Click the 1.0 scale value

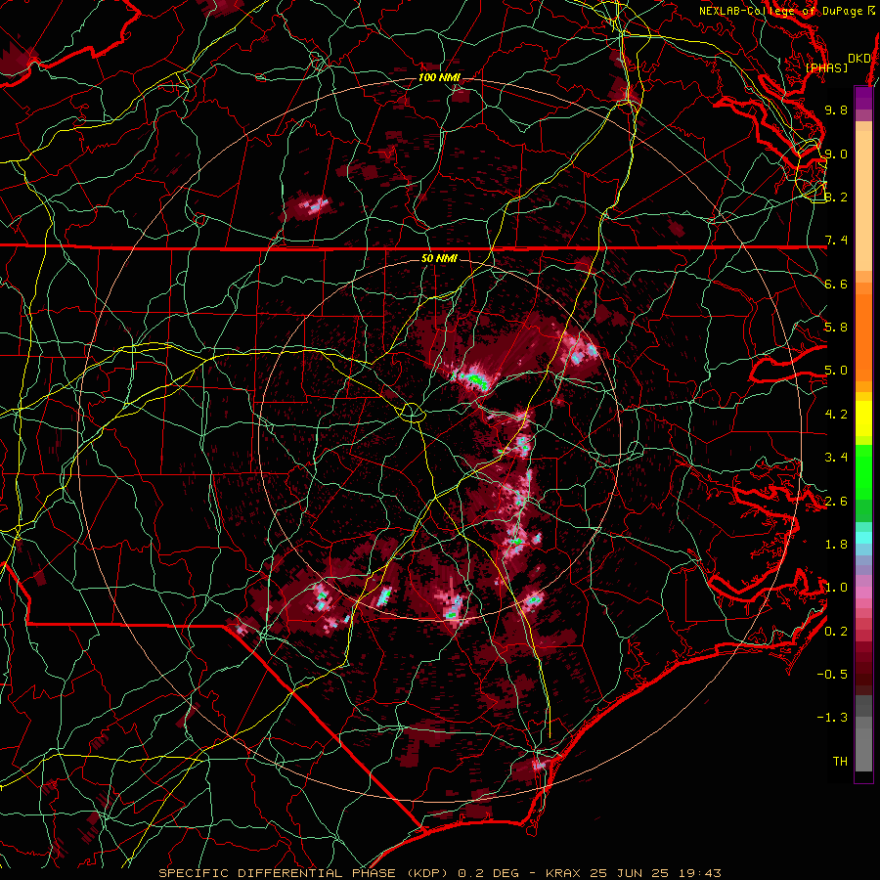[836, 588]
